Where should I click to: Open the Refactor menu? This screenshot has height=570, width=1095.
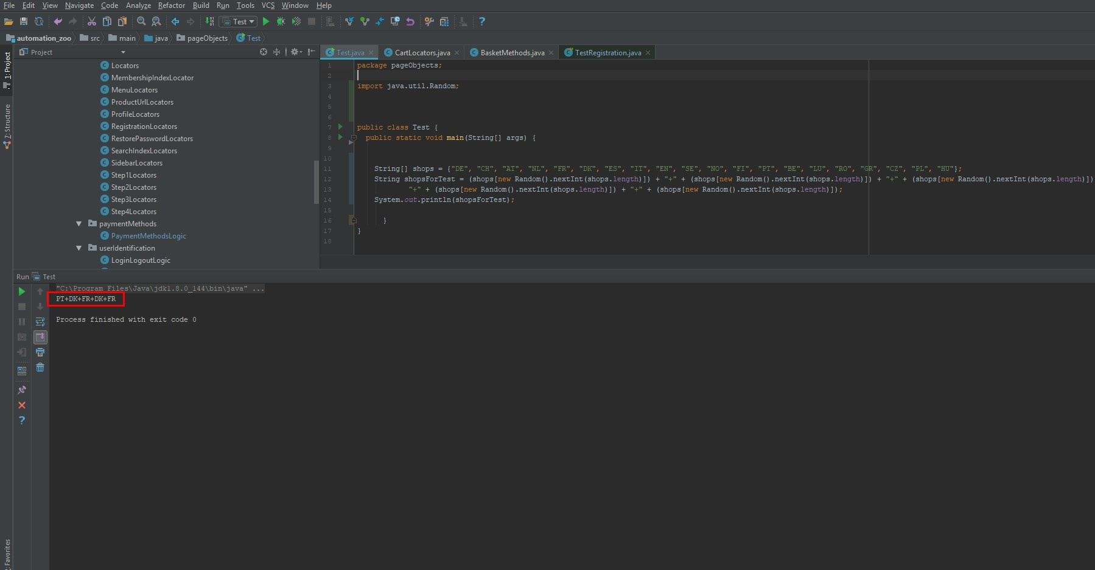tap(171, 5)
